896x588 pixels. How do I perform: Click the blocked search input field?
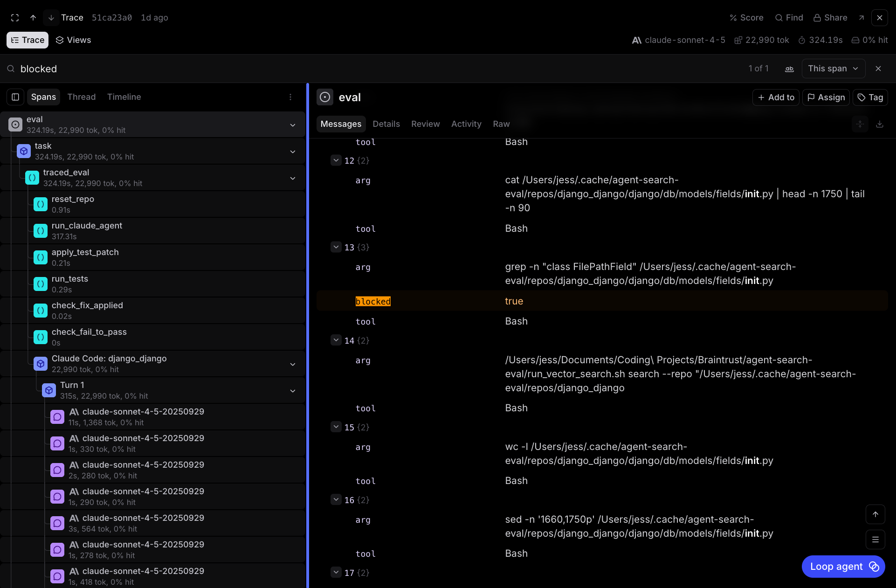click(x=373, y=69)
